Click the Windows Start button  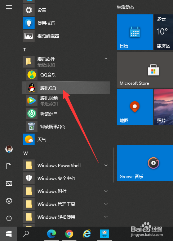pos(9,234)
